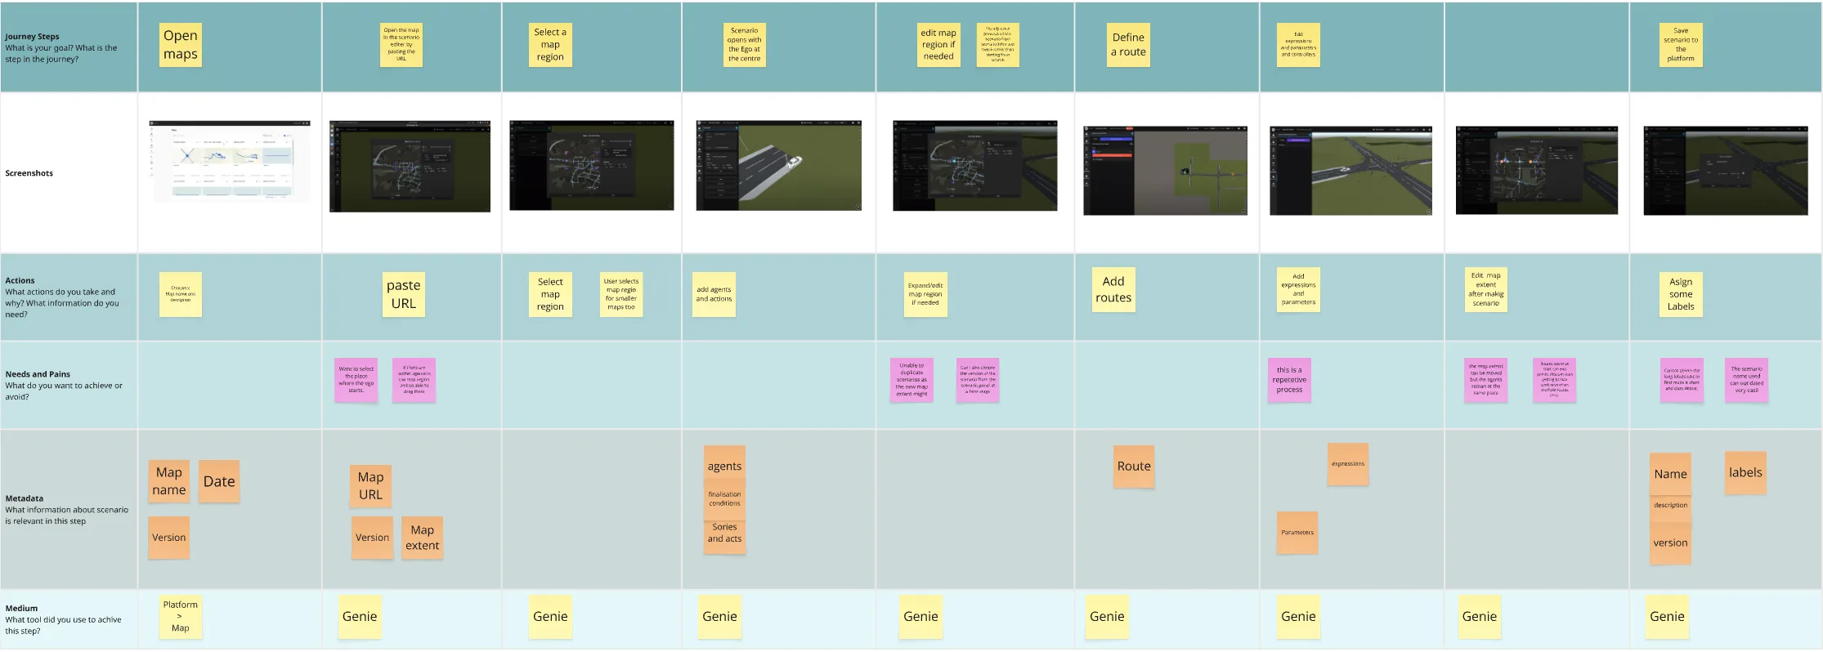Click 'Edit map extent after makig scenario' note
Image resolution: width=1823 pixels, height=652 pixels.
click(1485, 289)
